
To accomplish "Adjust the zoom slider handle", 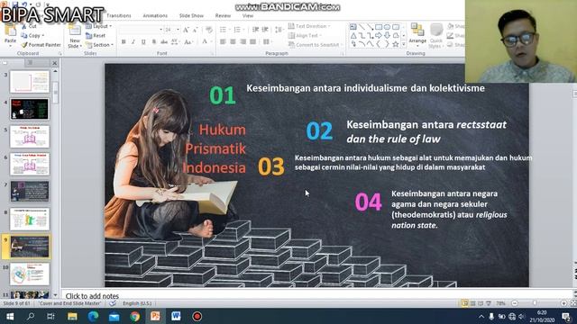I will 535,303.
